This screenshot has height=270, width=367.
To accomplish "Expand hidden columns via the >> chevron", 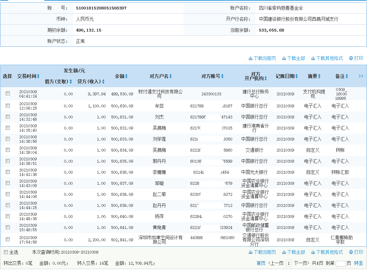I will pos(361,76).
